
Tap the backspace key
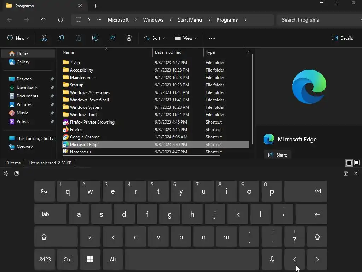(306, 191)
